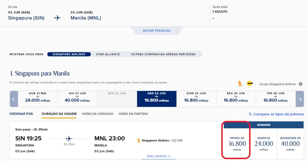Choose the Promo 16.800 milhas fare
Screen dimensions: 308x161
pos(237,144)
